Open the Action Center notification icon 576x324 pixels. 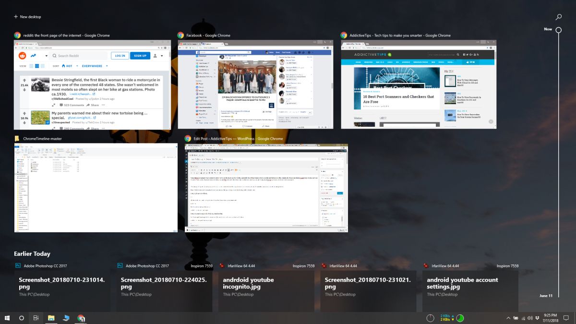[x=566, y=318]
